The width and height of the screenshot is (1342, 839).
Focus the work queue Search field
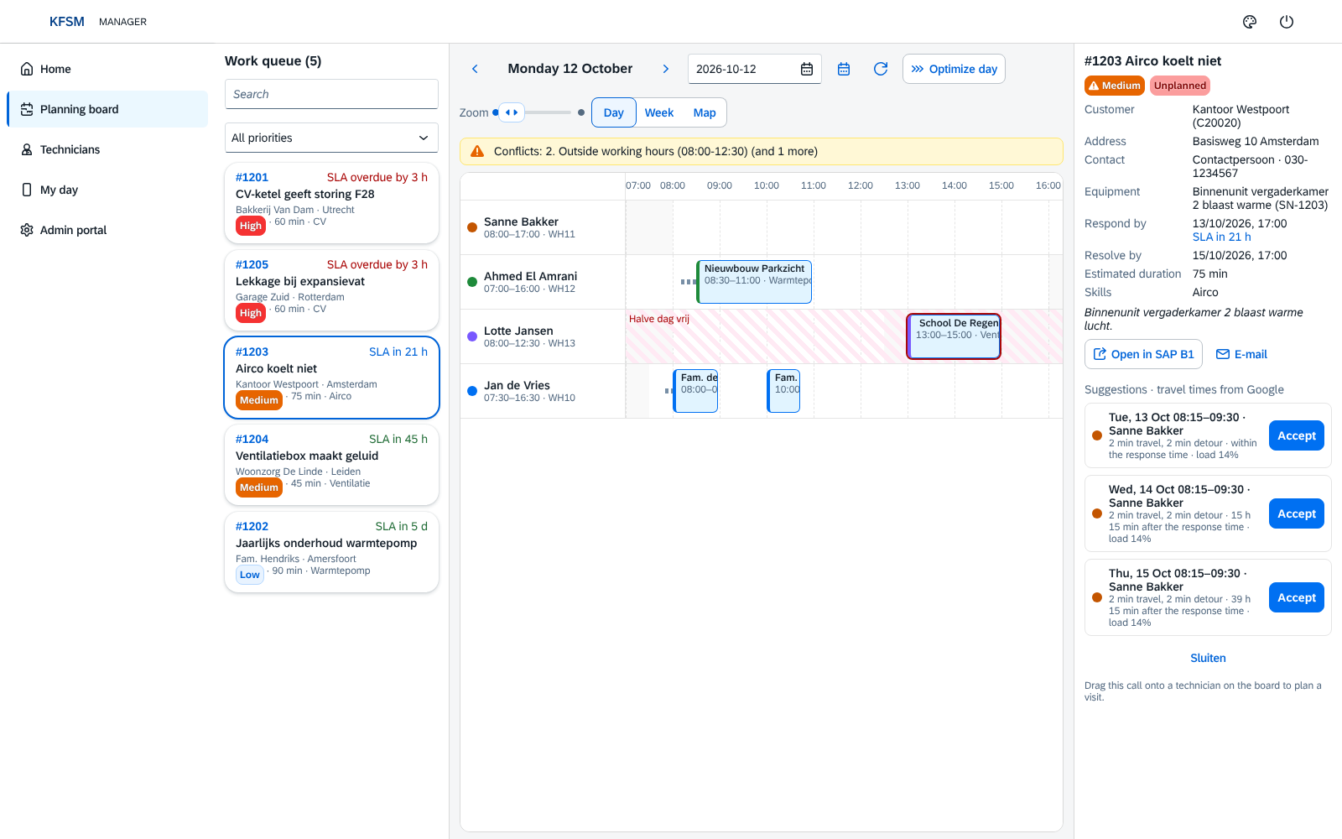coord(331,94)
